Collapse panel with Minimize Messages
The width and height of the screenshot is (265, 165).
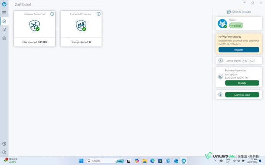click(239, 12)
